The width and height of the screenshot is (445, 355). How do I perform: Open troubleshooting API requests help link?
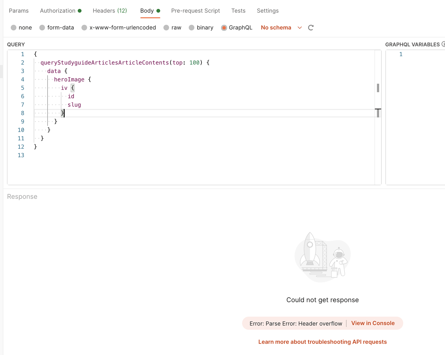click(322, 342)
